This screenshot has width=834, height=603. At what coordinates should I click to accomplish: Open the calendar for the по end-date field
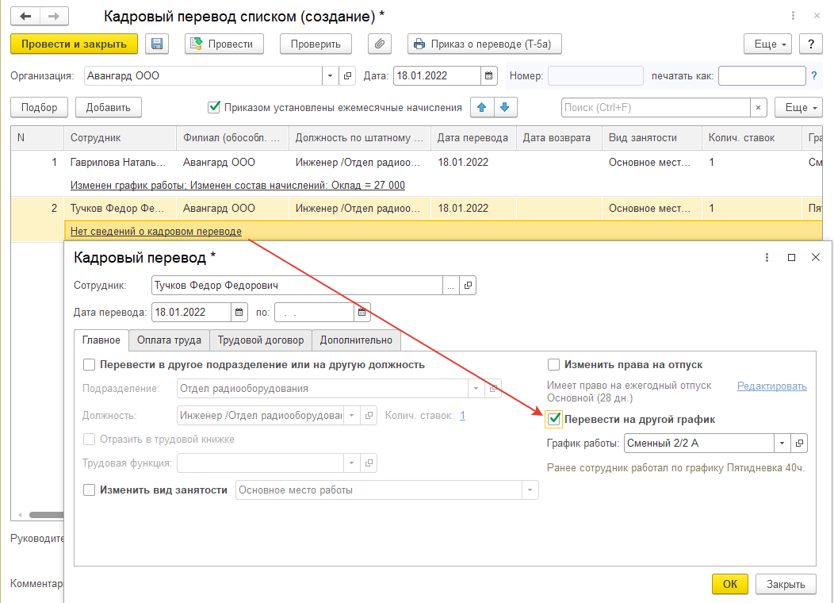point(362,313)
